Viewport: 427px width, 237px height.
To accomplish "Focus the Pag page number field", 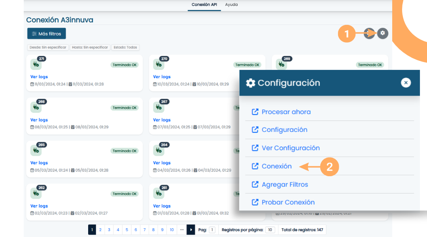I will [x=212, y=230].
